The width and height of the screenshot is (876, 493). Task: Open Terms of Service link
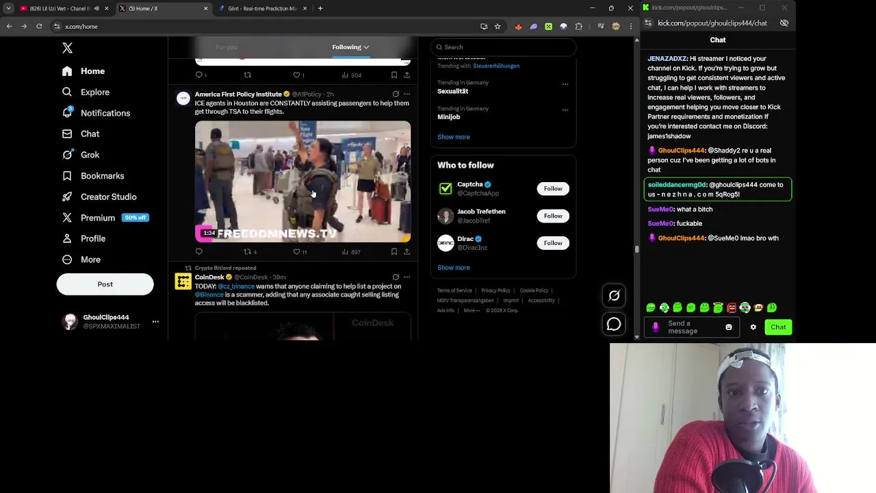[x=454, y=290]
